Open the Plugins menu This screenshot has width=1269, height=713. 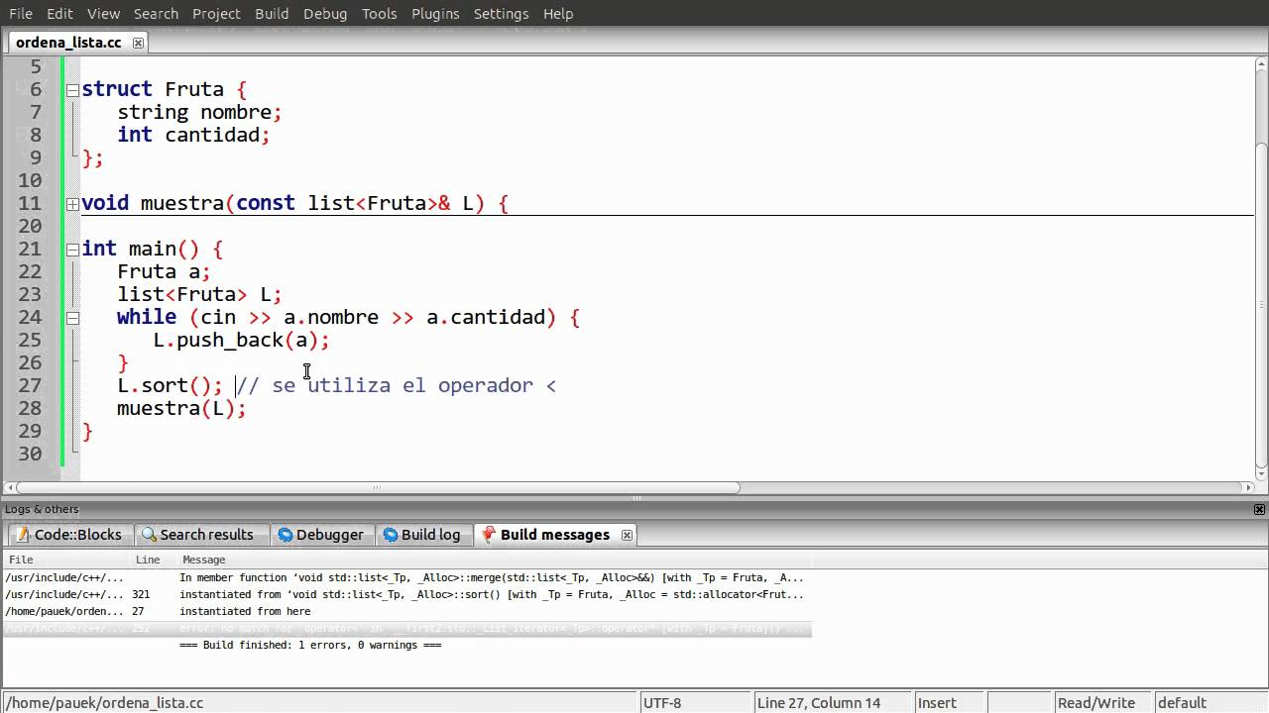[435, 13]
